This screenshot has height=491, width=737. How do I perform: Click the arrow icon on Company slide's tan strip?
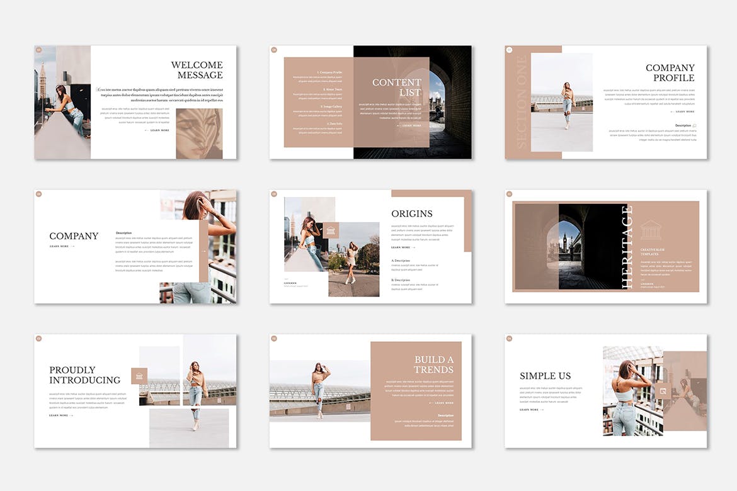[x=203, y=251]
